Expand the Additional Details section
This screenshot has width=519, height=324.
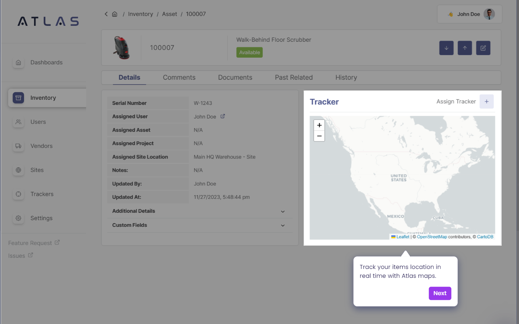(x=200, y=211)
